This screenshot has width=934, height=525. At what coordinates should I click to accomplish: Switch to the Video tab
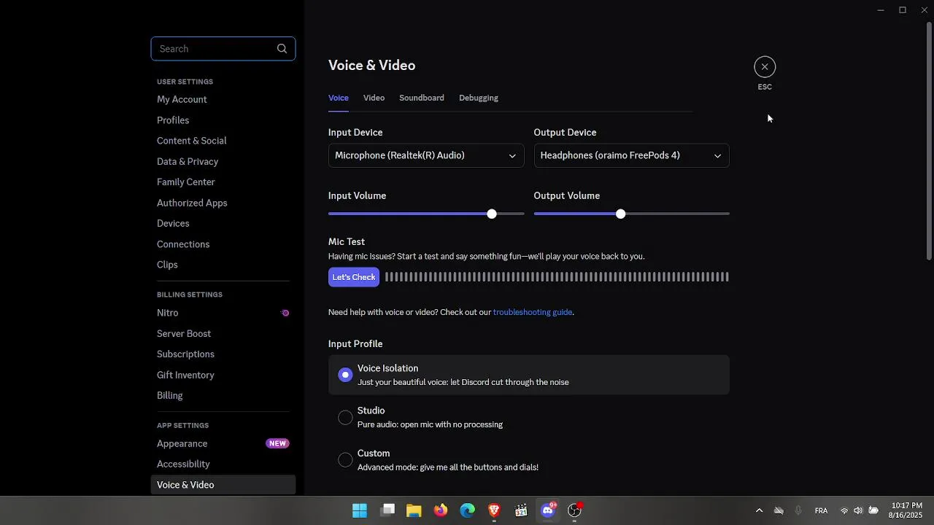pos(374,98)
